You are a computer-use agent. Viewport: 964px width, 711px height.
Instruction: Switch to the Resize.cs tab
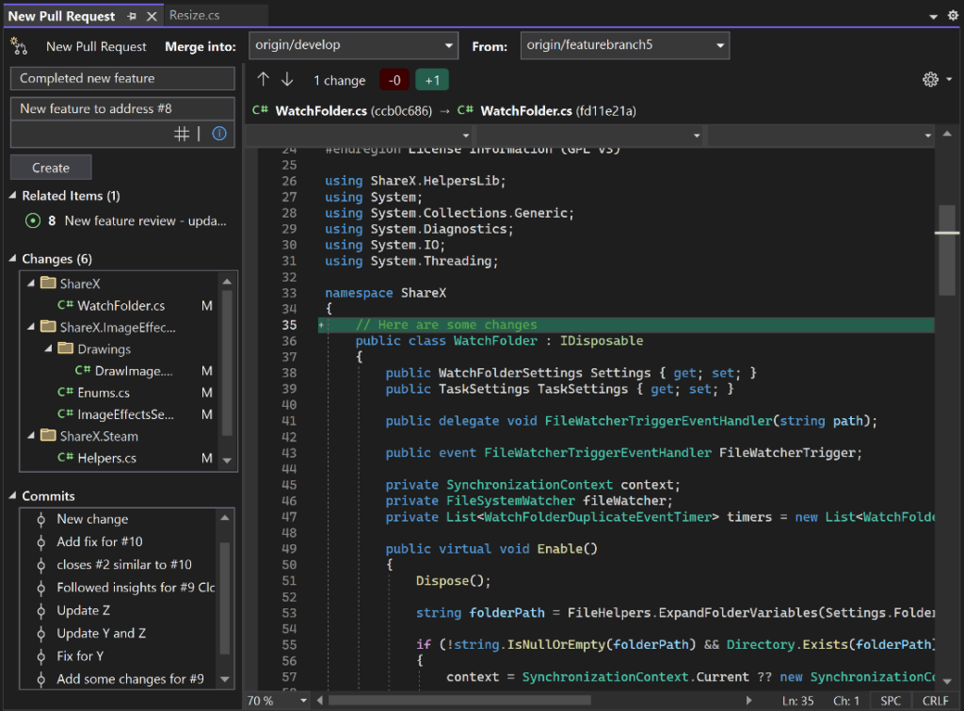click(x=197, y=15)
